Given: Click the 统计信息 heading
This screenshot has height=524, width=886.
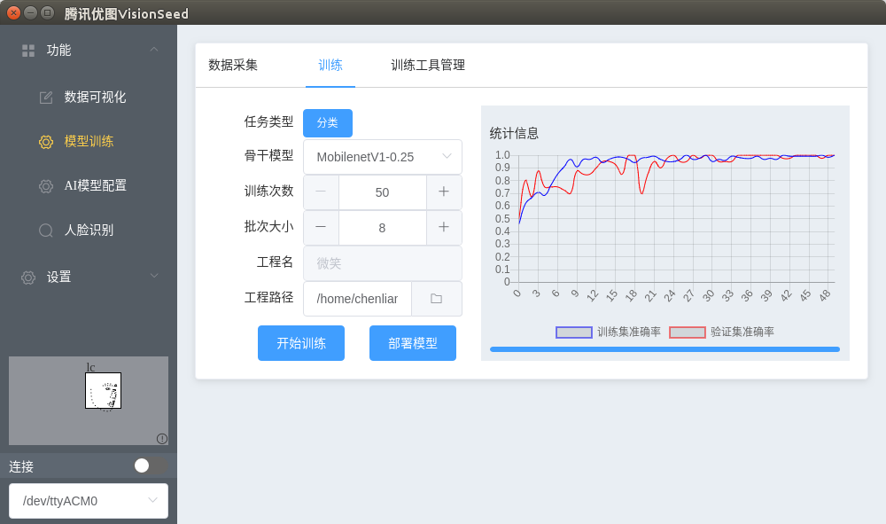Looking at the screenshot, I should pos(514,133).
